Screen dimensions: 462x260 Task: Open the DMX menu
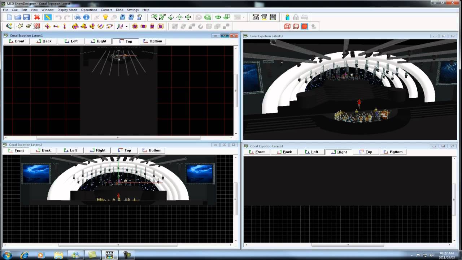point(119,10)
